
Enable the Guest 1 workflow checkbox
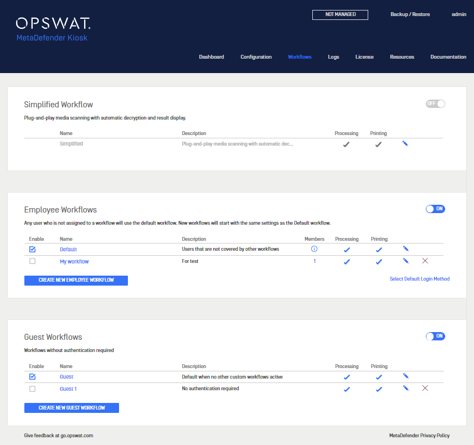(x=32, y=389)
